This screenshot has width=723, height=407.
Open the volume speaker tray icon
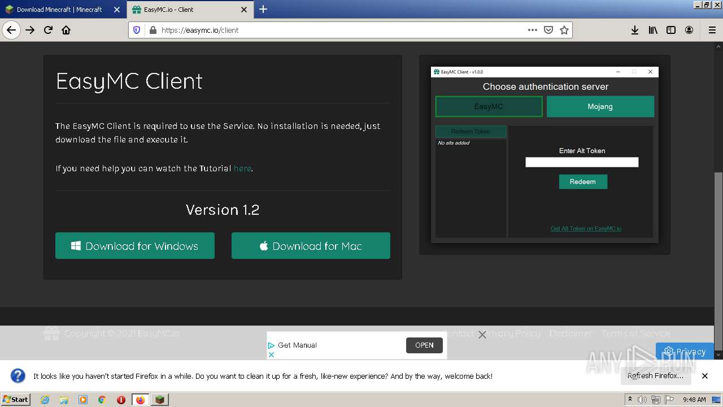pyautogui.click(x=642, y=400)
